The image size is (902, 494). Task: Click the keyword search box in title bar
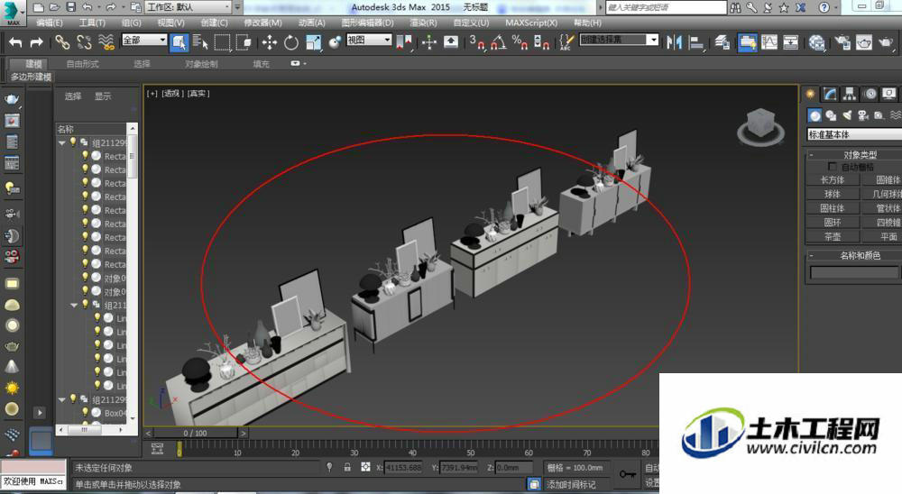pyautogui.click(x=667, y=7)
